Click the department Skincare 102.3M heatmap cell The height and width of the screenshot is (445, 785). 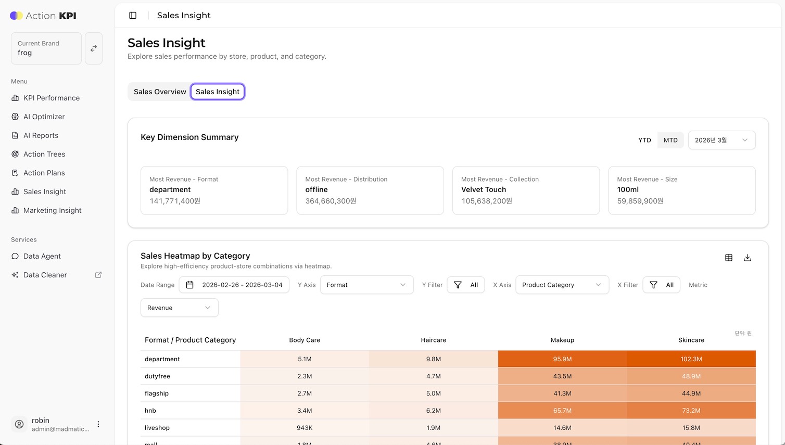point(691,359)
